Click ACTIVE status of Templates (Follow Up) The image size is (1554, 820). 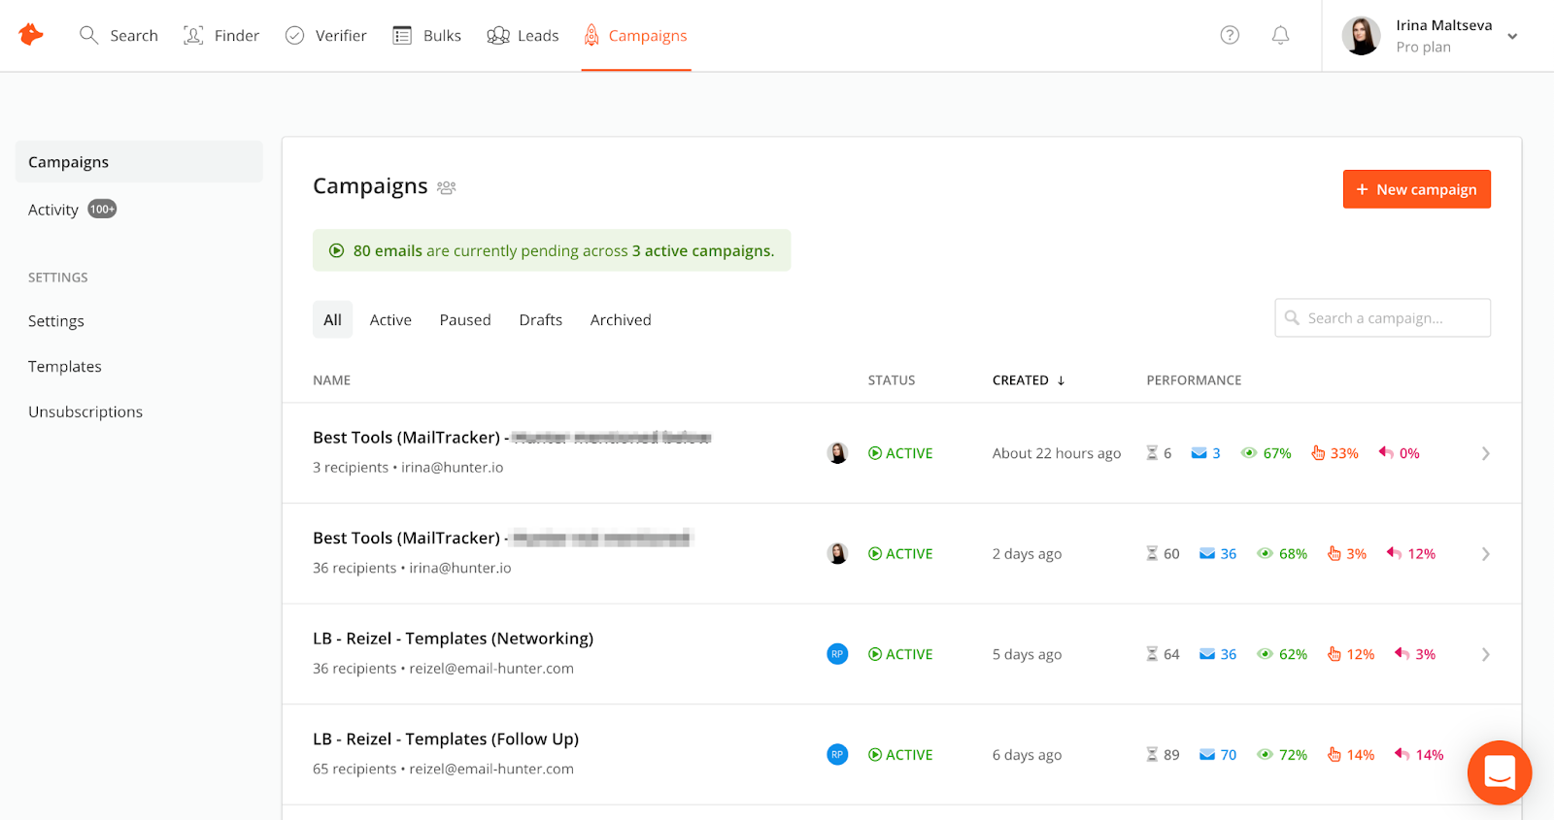coord(900,755)
